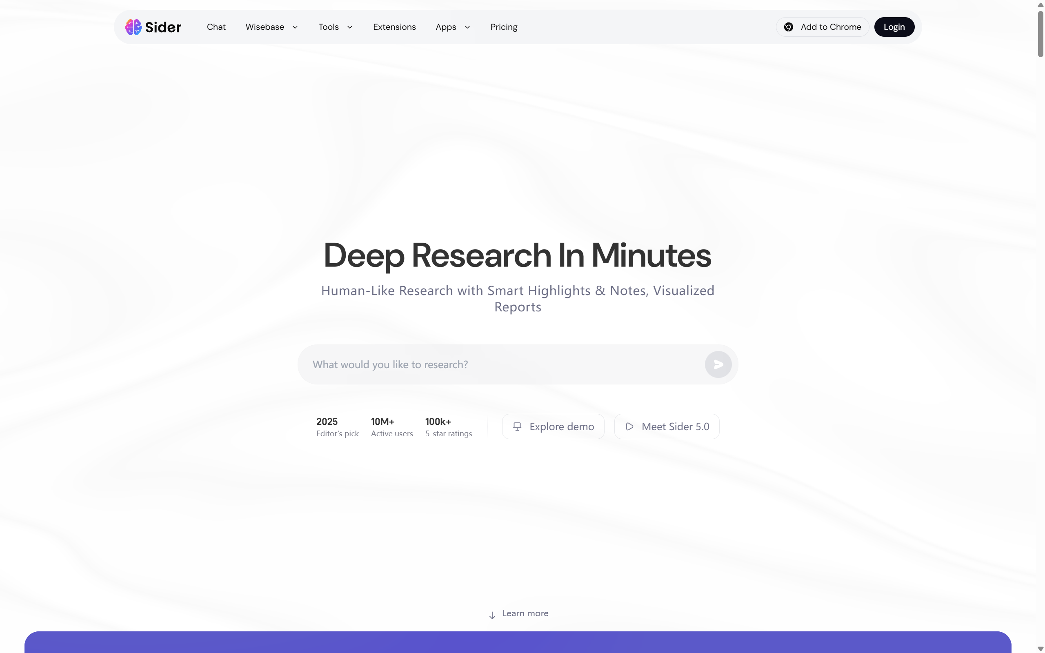Expand the Wisebase dropdown chevron
1045x653 pixels.
pyautogui.click(x=295, y=27)
